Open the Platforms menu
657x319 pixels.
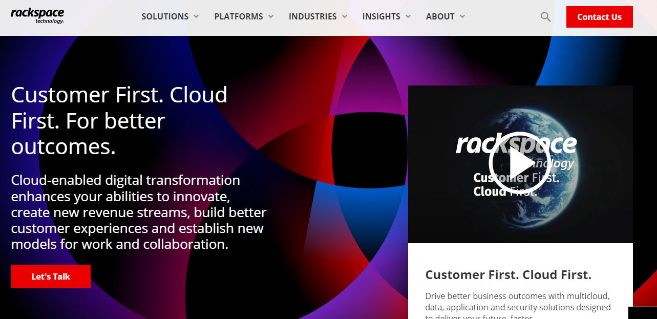239,16
